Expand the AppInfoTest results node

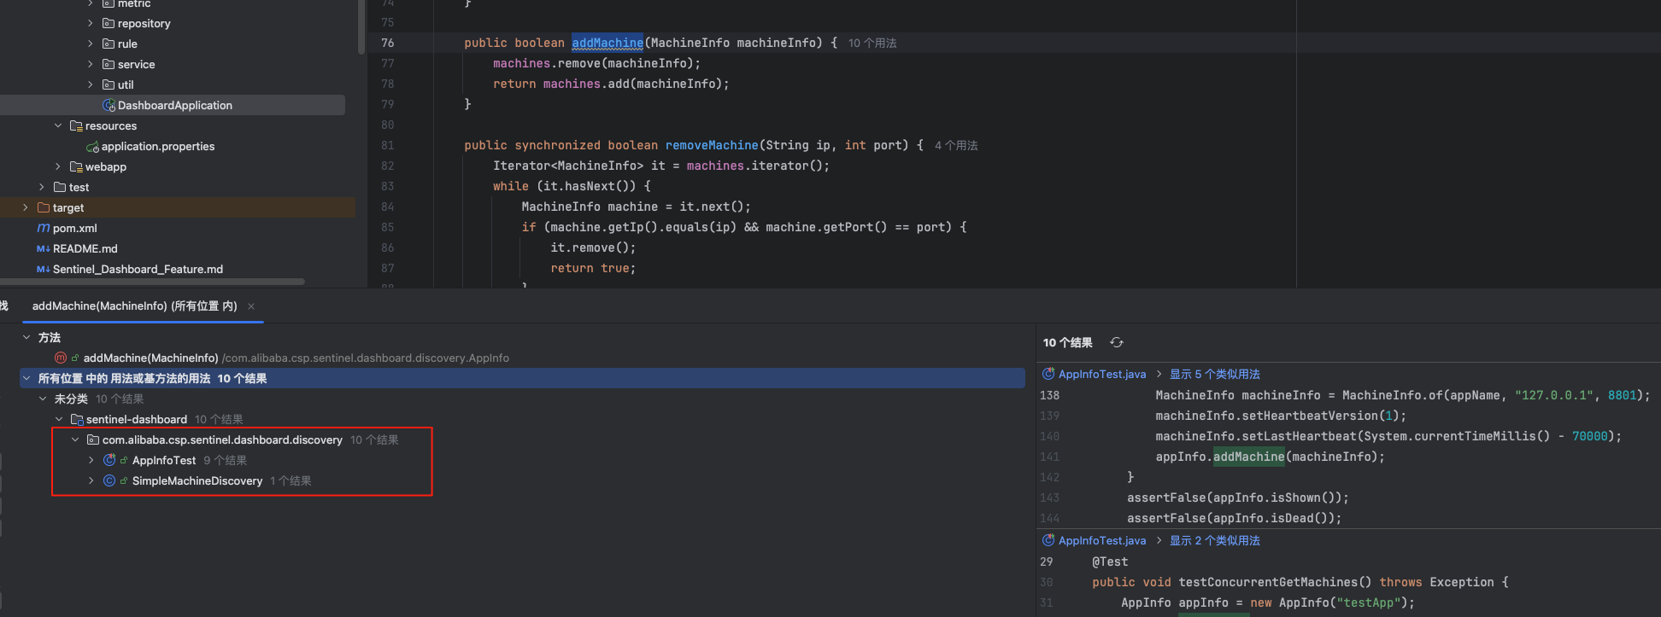(x=91, y=460)
